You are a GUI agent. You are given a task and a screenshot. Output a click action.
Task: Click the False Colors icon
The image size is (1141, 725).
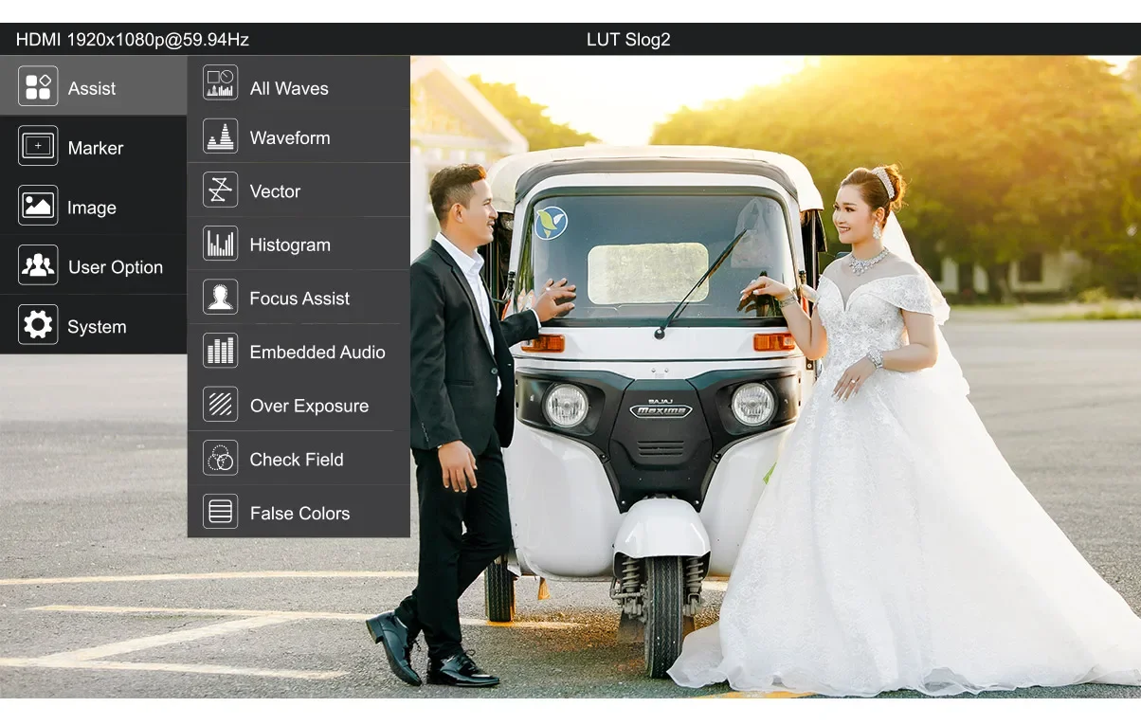click(221, 512)
